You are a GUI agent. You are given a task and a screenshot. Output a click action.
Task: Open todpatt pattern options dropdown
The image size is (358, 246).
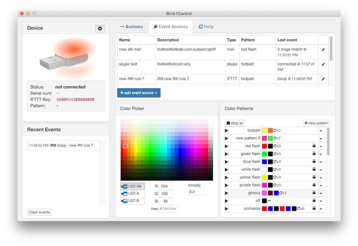pyautogui.click(x=321, y=131)
